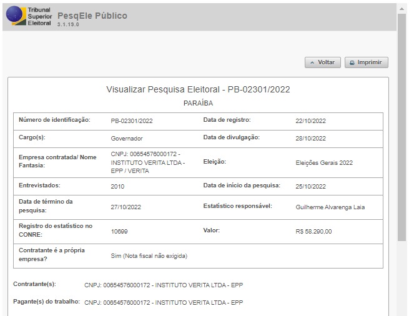
Task: Click the PesqEle Público title
Action: [x=92, y=15]
